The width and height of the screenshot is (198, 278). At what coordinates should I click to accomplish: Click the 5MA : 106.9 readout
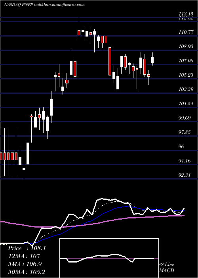click(25, 264)
